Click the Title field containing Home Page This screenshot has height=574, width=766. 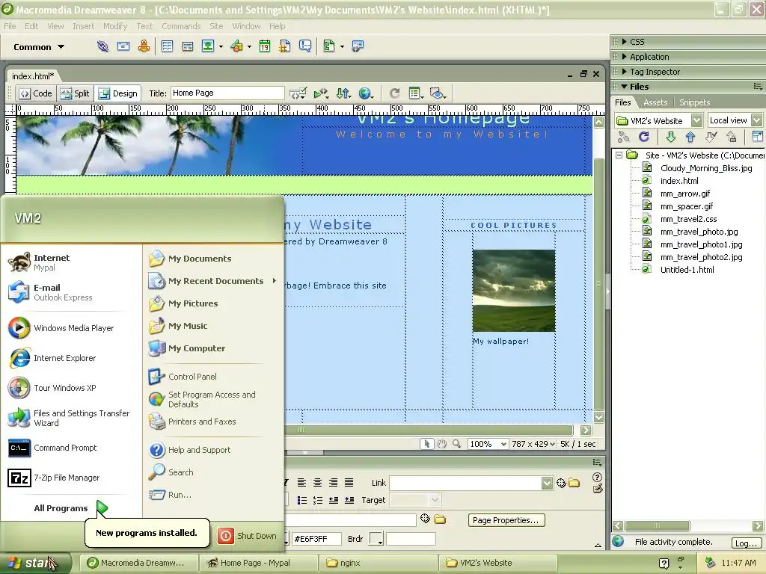227,93
